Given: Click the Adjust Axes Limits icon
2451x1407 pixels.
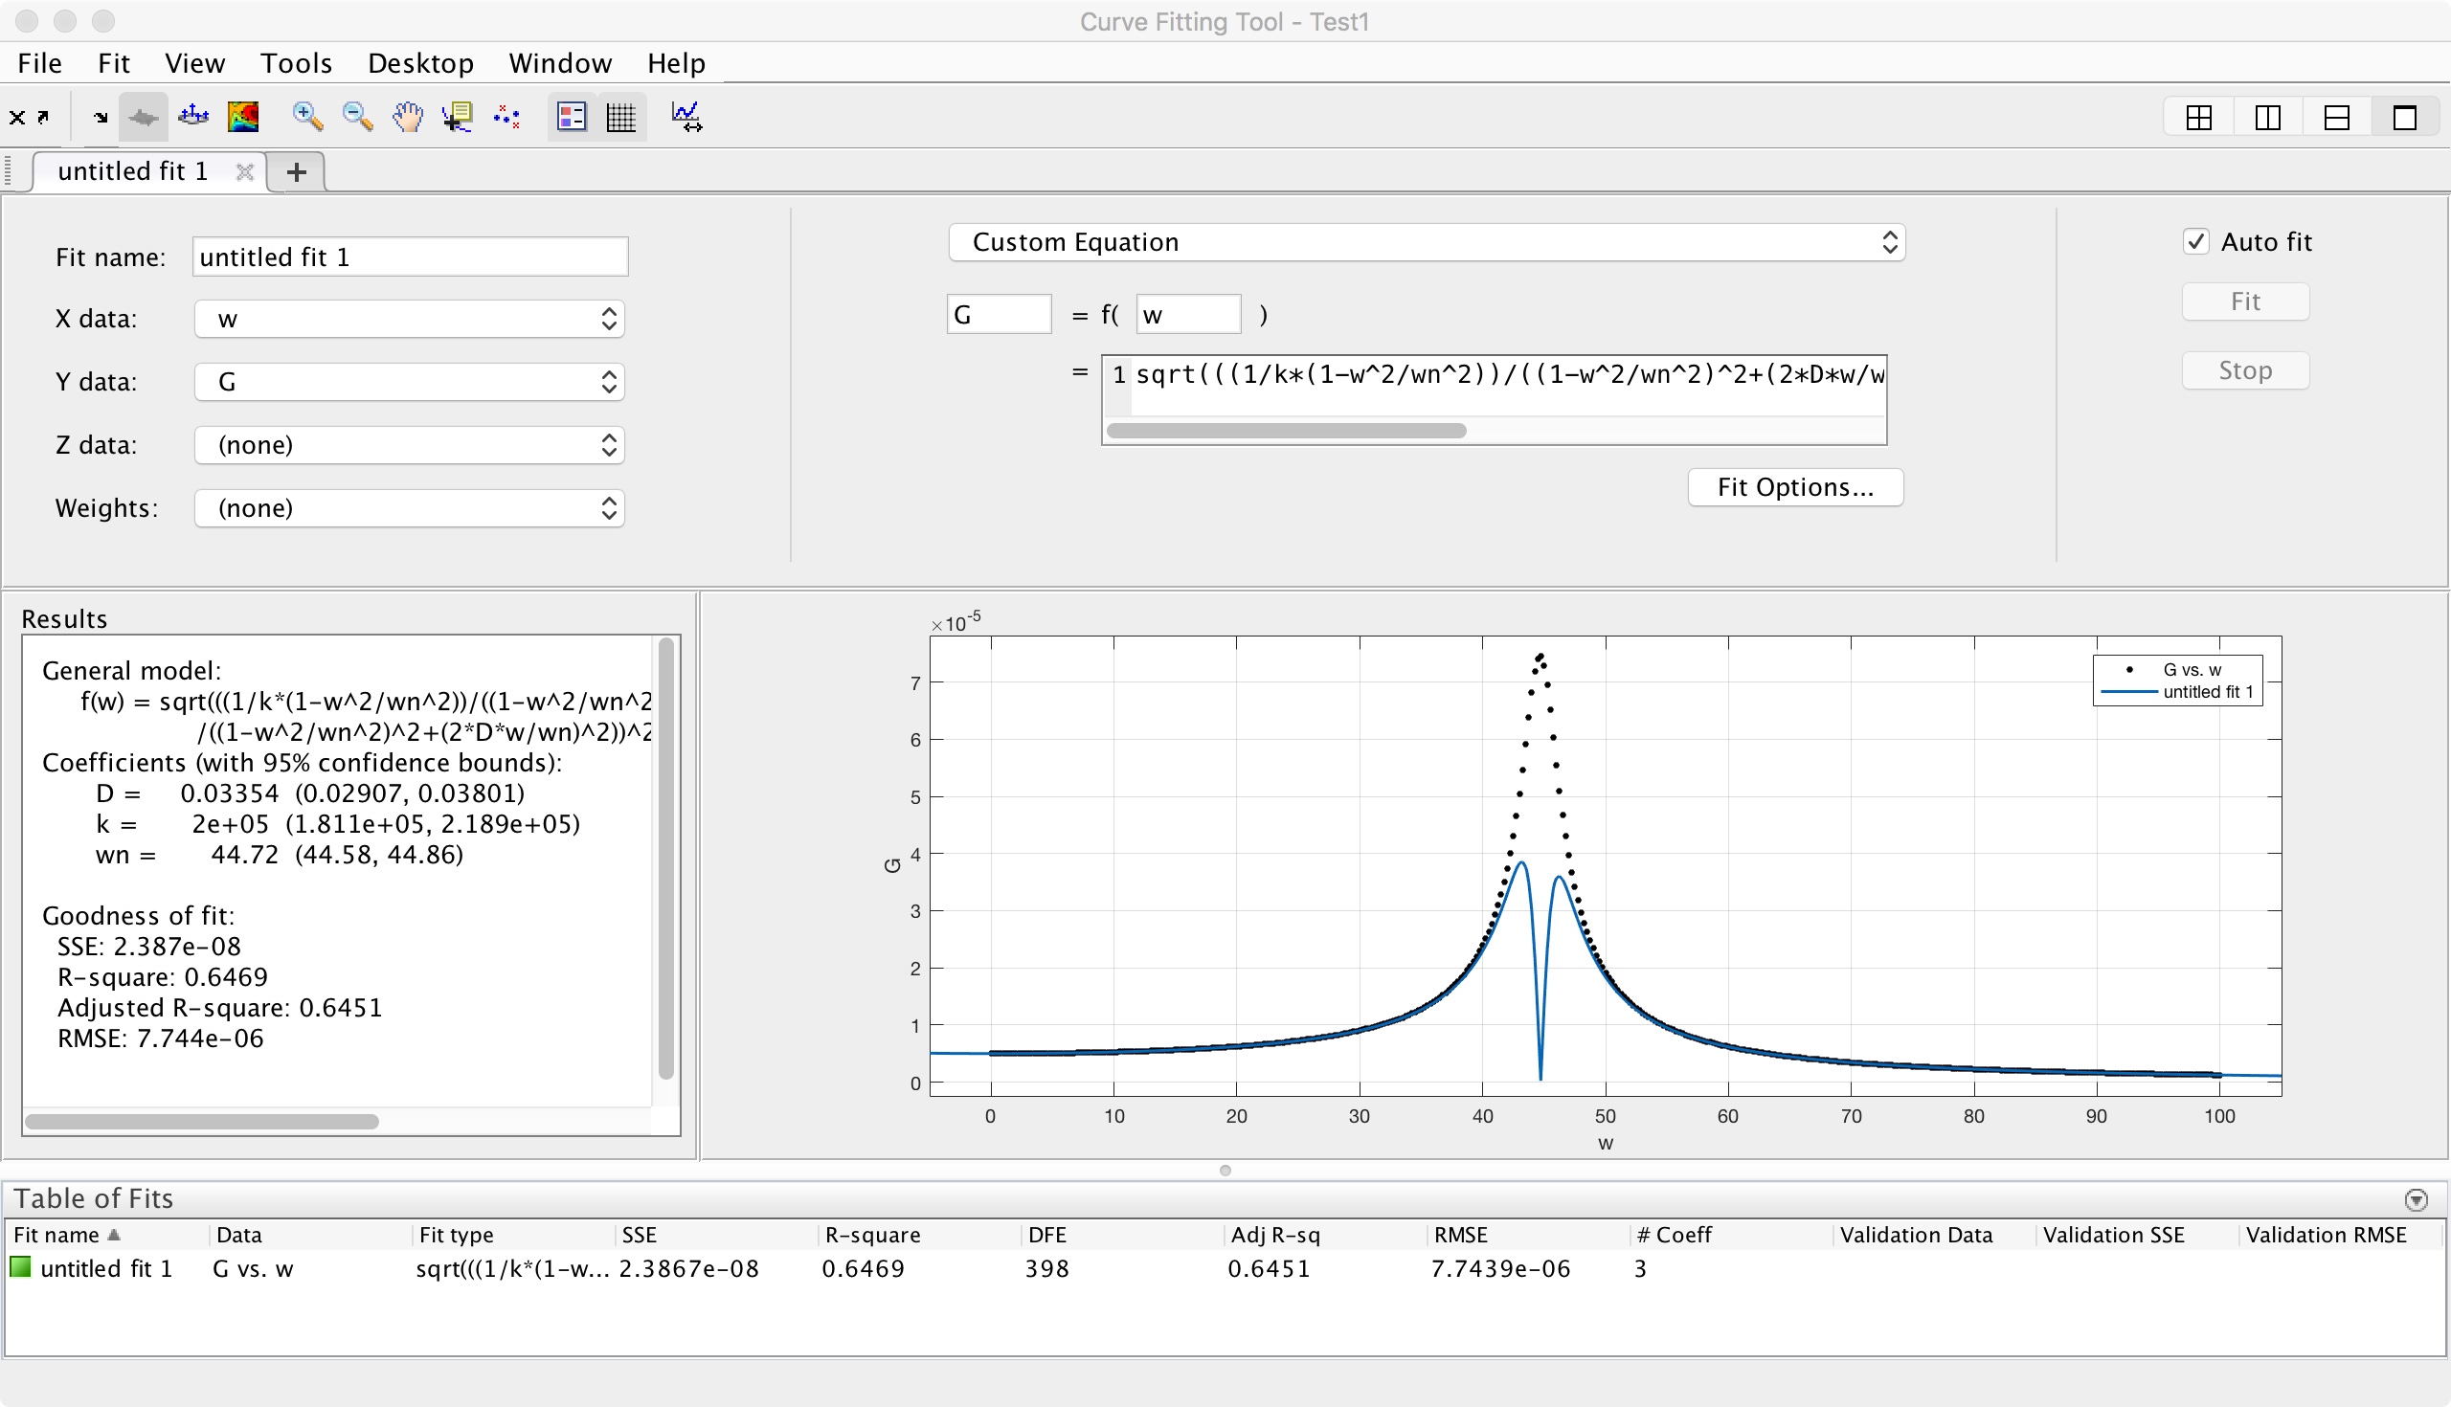Looking at the screenshot, I should 686,117.
